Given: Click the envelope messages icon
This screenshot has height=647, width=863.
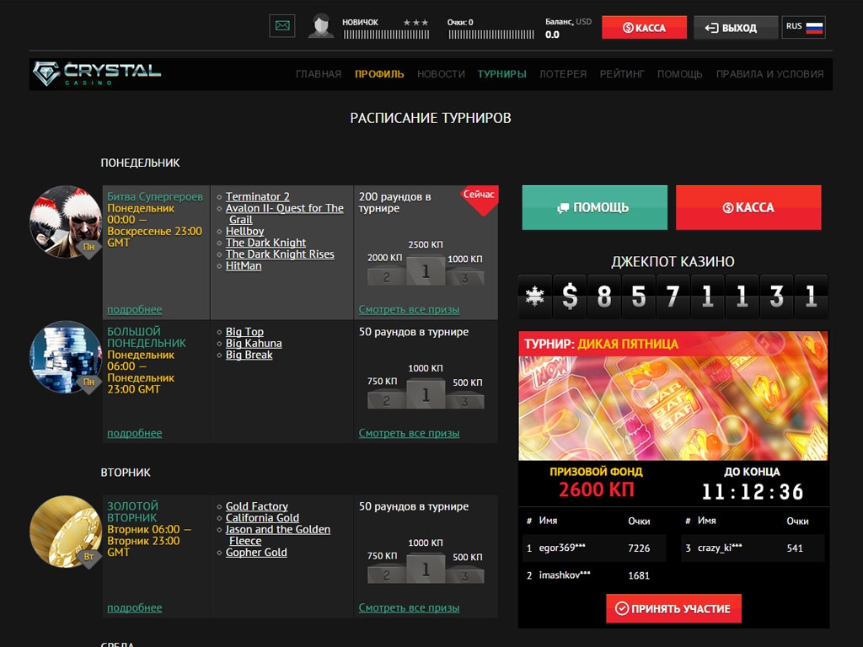Looking at the screenshot, I should point(282,26).
